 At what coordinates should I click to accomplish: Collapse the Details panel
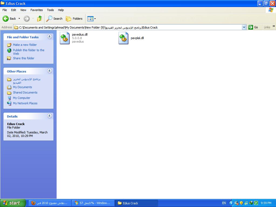coord(50,116)
